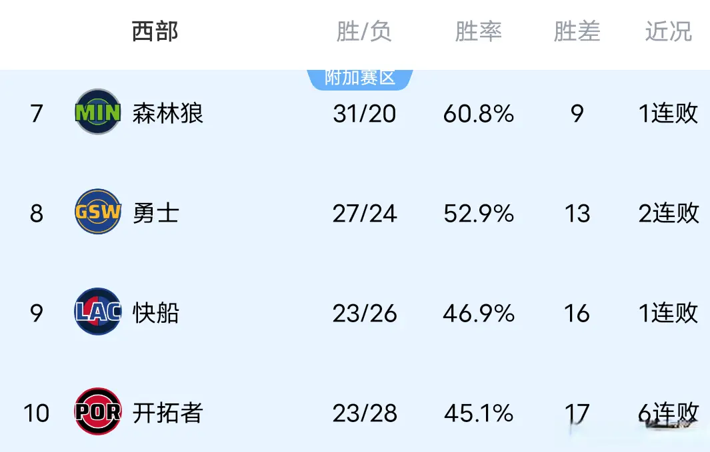Viewport: 710px width, 452px height.
Task: Open the 快船 team name link
Action: 155,313
